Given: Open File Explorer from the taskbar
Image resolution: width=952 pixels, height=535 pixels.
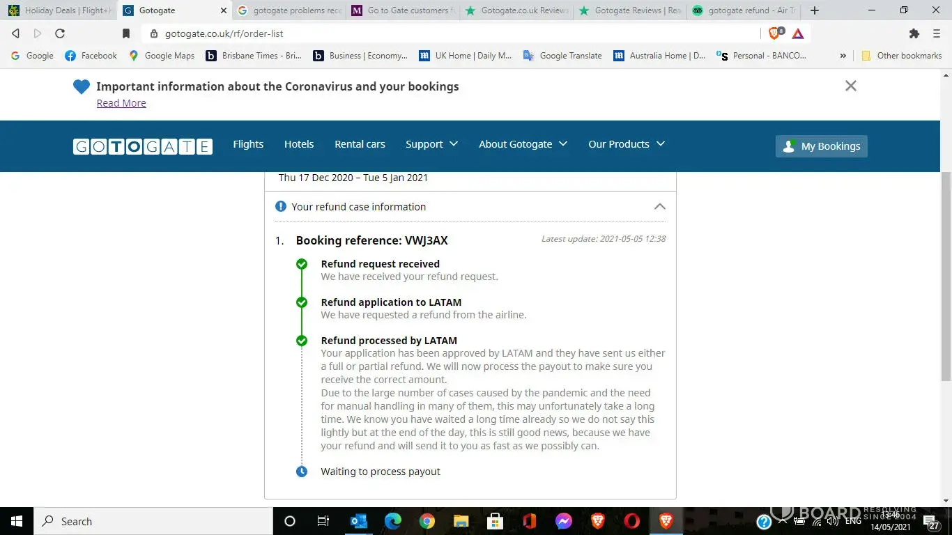Looking at the screenshot, I should pos(461,521).
